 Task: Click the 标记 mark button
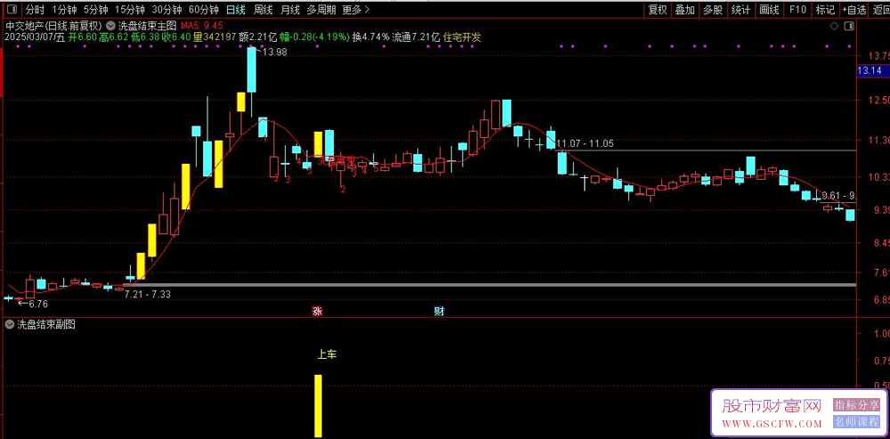825,9
